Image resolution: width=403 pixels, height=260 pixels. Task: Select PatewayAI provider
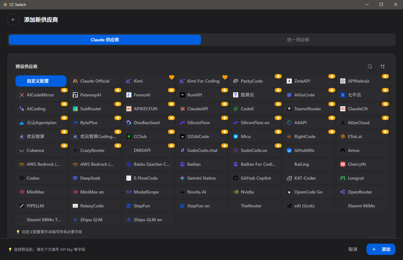95,95
